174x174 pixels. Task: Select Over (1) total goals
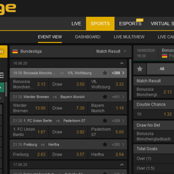point(154,158)
